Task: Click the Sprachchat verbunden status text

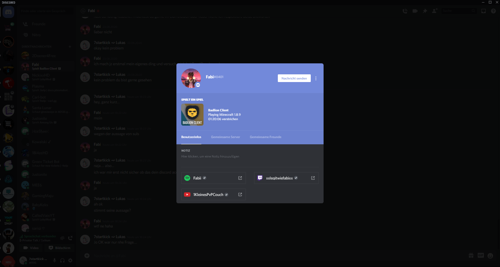Action: [x=40, y=236]
